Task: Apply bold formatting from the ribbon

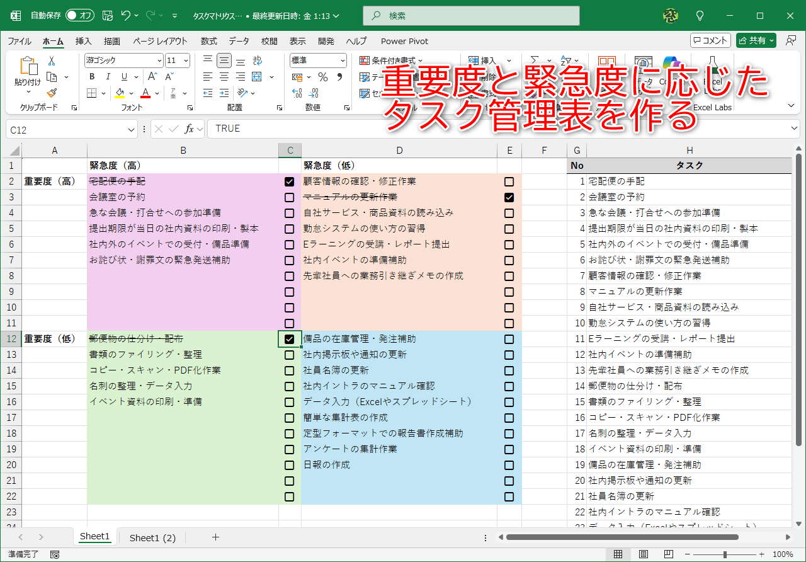Action: (x=91, y=76)
